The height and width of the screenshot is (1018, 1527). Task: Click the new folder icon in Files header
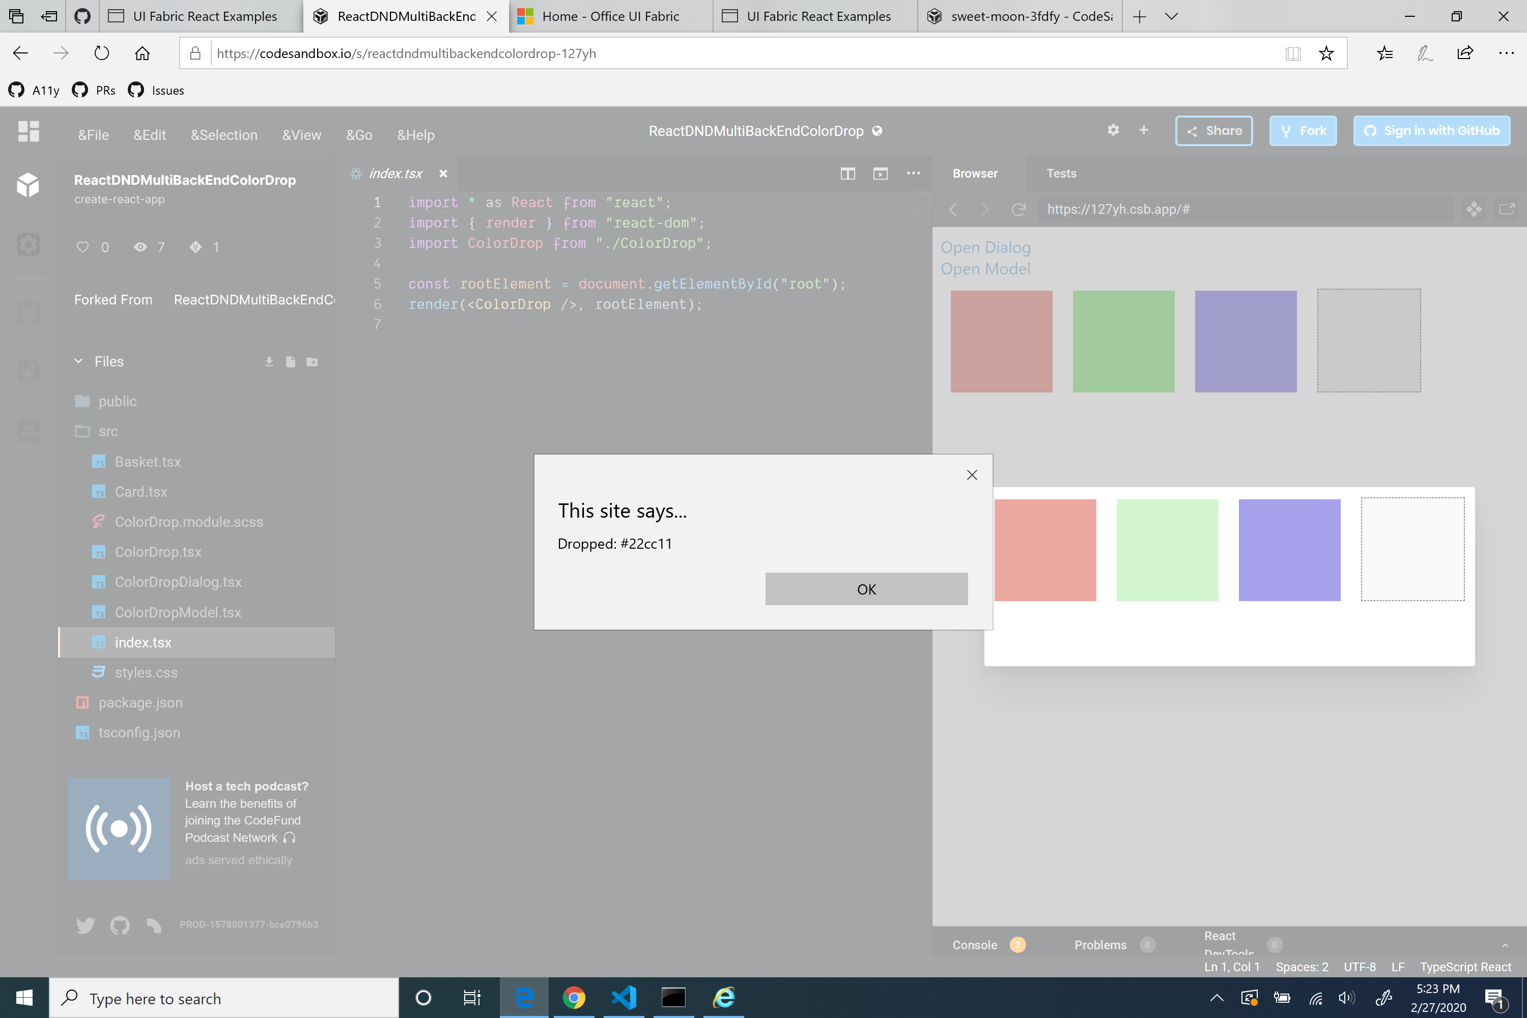(x=313, y=361)
